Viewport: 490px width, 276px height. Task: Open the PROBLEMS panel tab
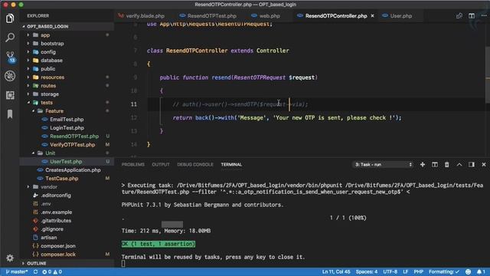click(x=132, y=165)
